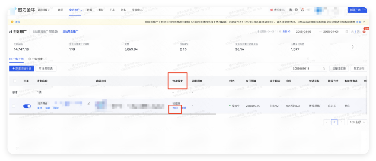This screenshot has width=376, height=161.
Task: Click 开启 under 加速探索 column
Action: click(175, 108)
